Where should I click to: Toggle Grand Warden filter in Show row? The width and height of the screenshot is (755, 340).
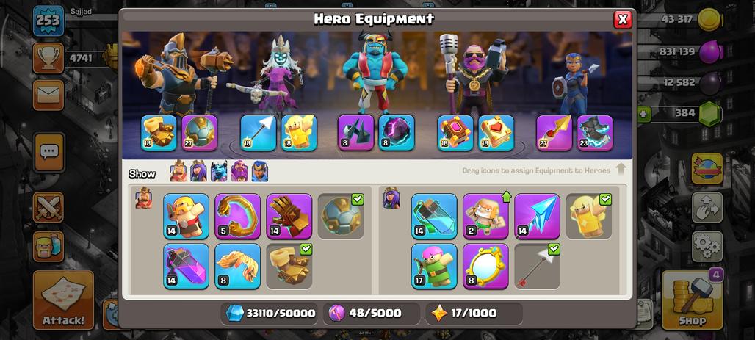(x=239, y=171)
